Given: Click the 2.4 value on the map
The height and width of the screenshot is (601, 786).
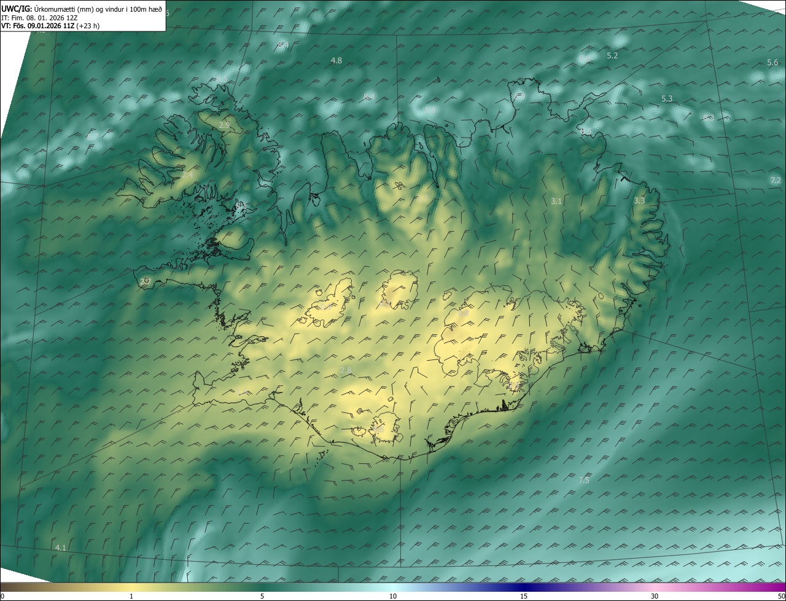Looking at the screenshot, I should [187, 175].
